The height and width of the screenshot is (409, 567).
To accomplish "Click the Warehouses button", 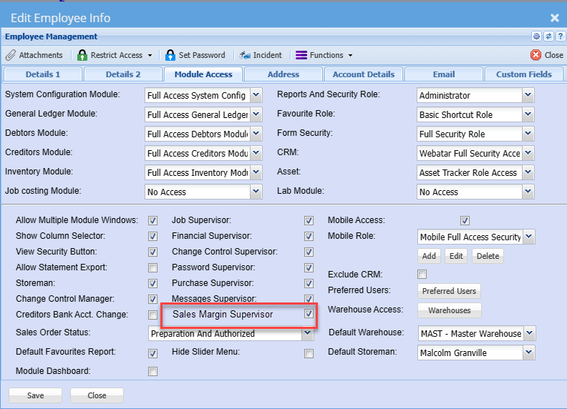I will point(450,310).
